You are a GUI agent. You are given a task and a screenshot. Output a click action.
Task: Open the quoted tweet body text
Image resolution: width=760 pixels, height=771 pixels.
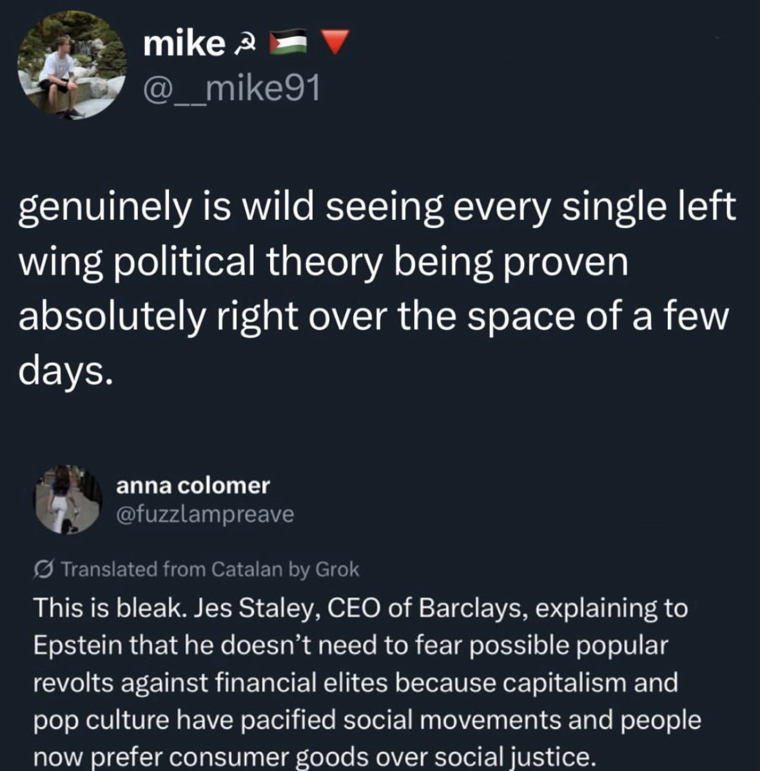pos(366,681)
